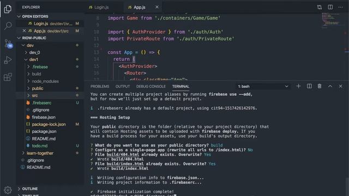Click the compare changes icon in editor toolbar
The height and width of the screenshot is (196, 349).
click(320, 7)
